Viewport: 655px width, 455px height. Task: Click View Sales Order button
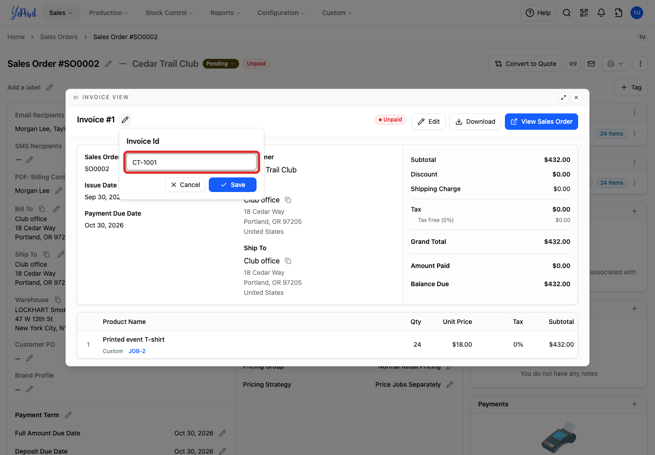pos(541,121)
